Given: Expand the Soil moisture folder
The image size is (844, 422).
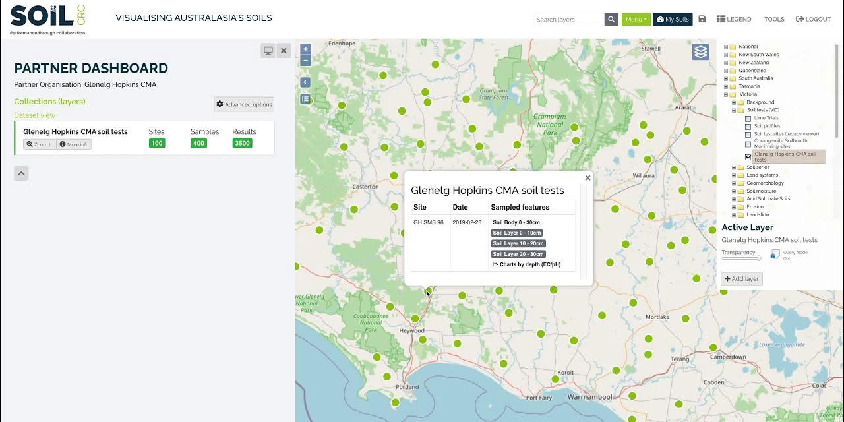Looking at the screenshot, I should click(734, 191).
